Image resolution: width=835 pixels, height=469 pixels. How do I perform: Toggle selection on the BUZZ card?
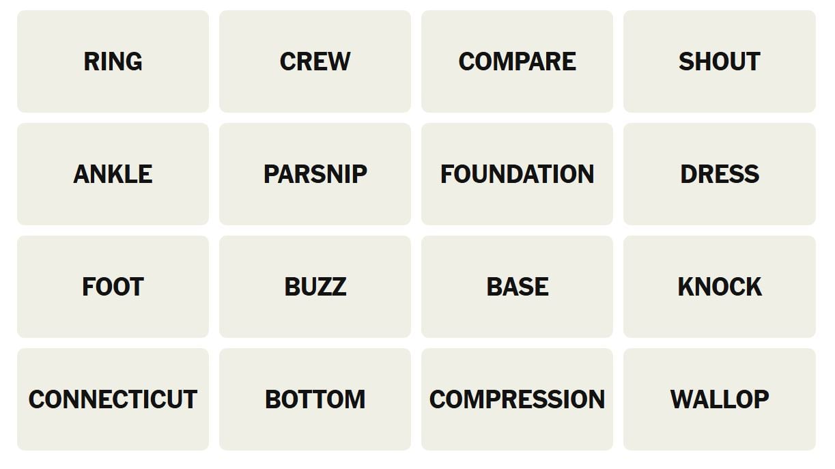[315, 287]
